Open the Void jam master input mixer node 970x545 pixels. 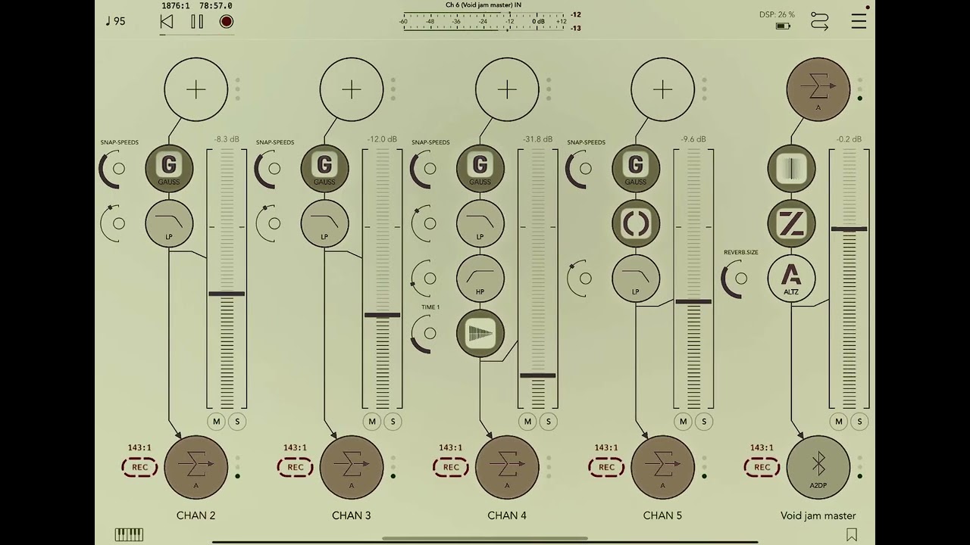[x=818, y=90]
